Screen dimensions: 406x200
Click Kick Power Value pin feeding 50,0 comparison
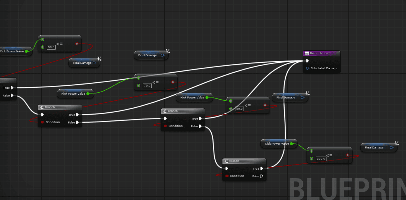[27, 52]
